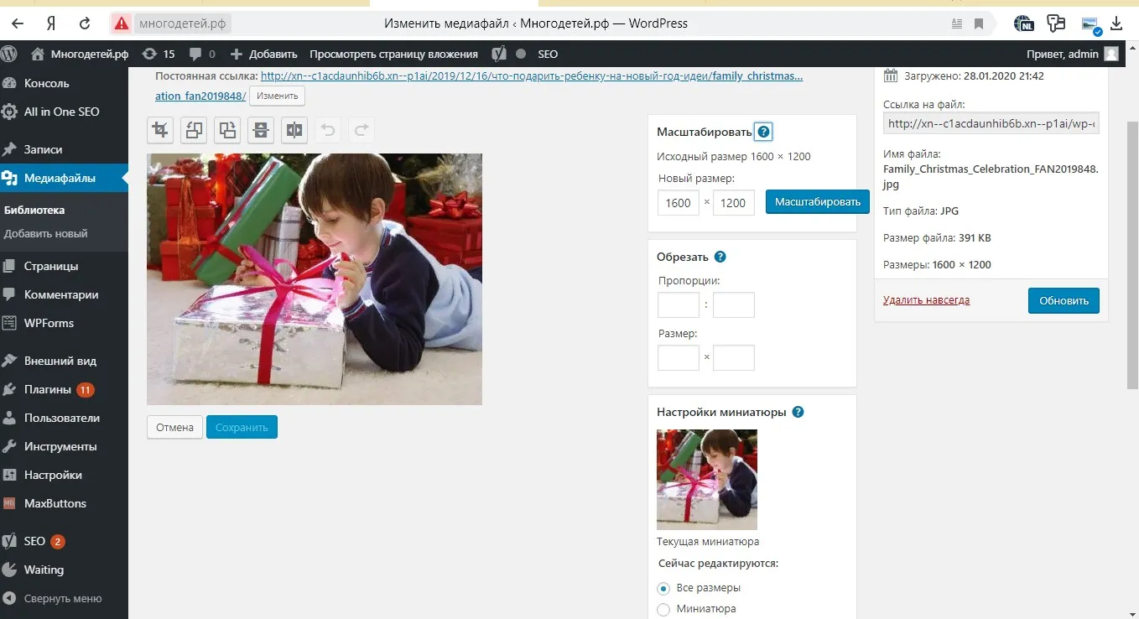Click Сохранить button under image
Screen dimensions: 1139x619
coord(242,427)
